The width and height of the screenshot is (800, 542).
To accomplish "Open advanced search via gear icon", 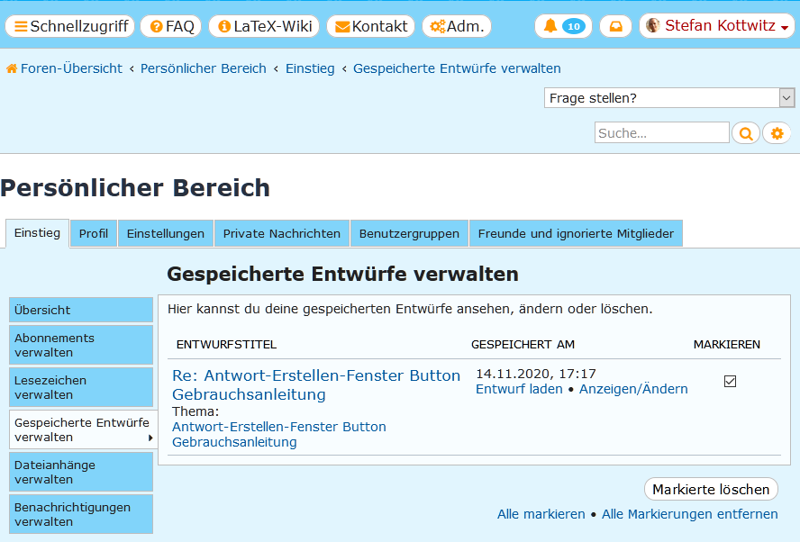I will (777, 133).
